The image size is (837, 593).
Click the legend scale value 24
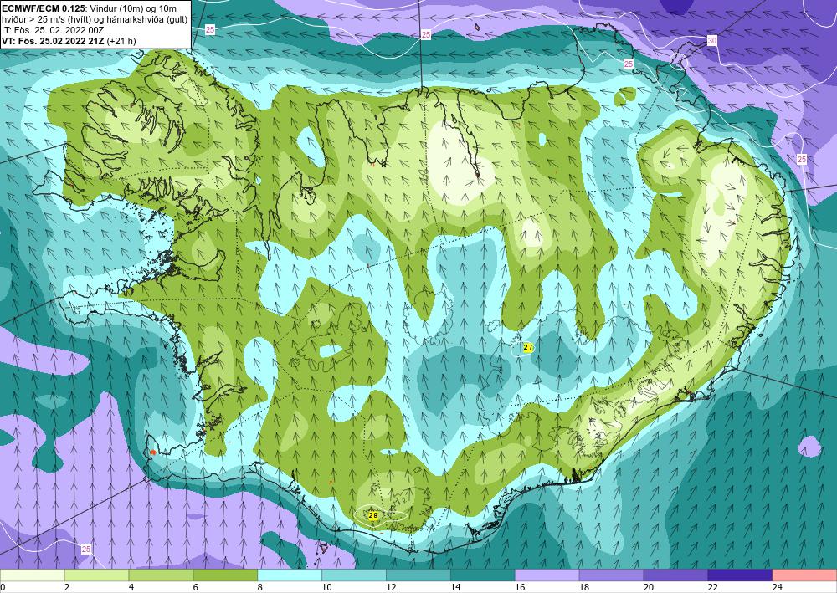[778, 587]
